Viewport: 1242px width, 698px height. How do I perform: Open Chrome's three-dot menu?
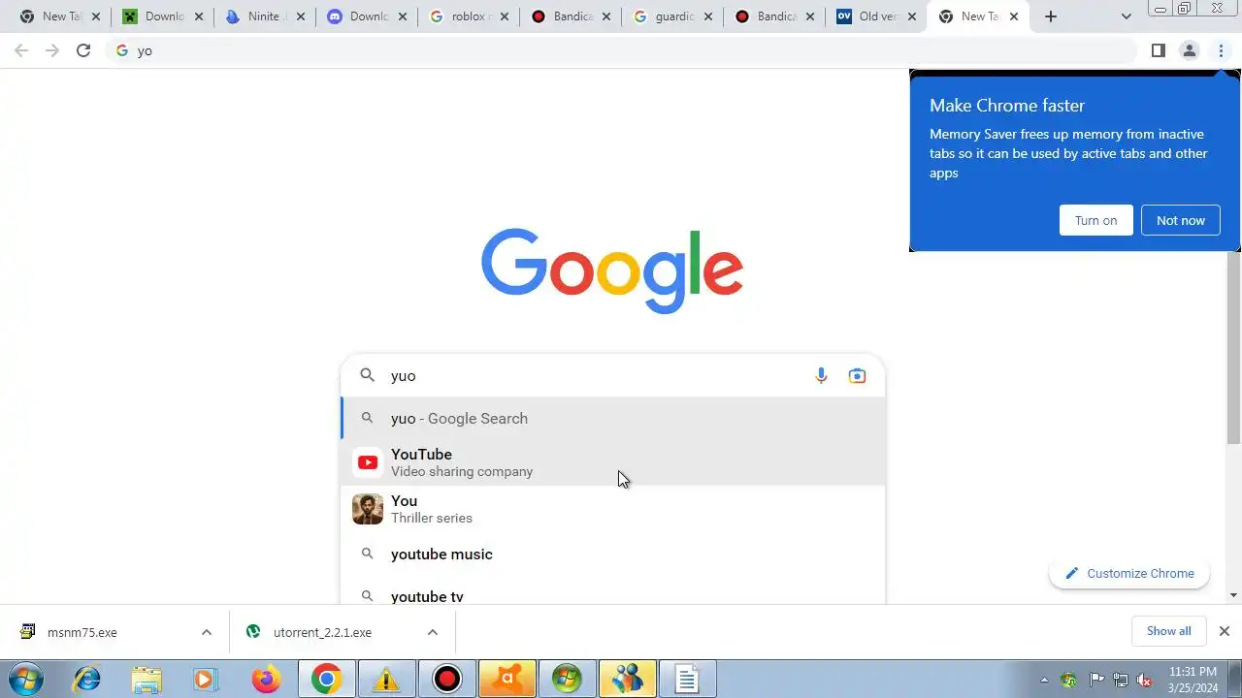[1221, 50]
